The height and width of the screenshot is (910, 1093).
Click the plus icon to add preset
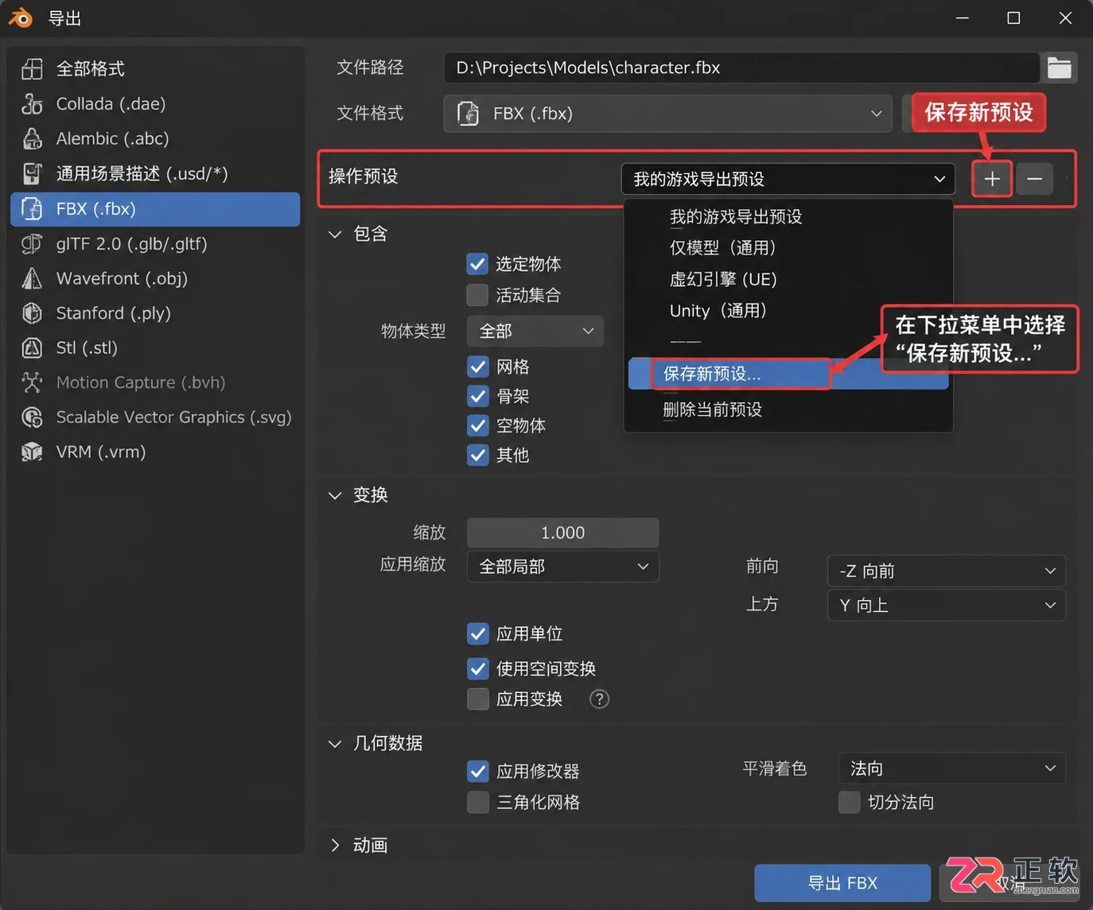992,179
